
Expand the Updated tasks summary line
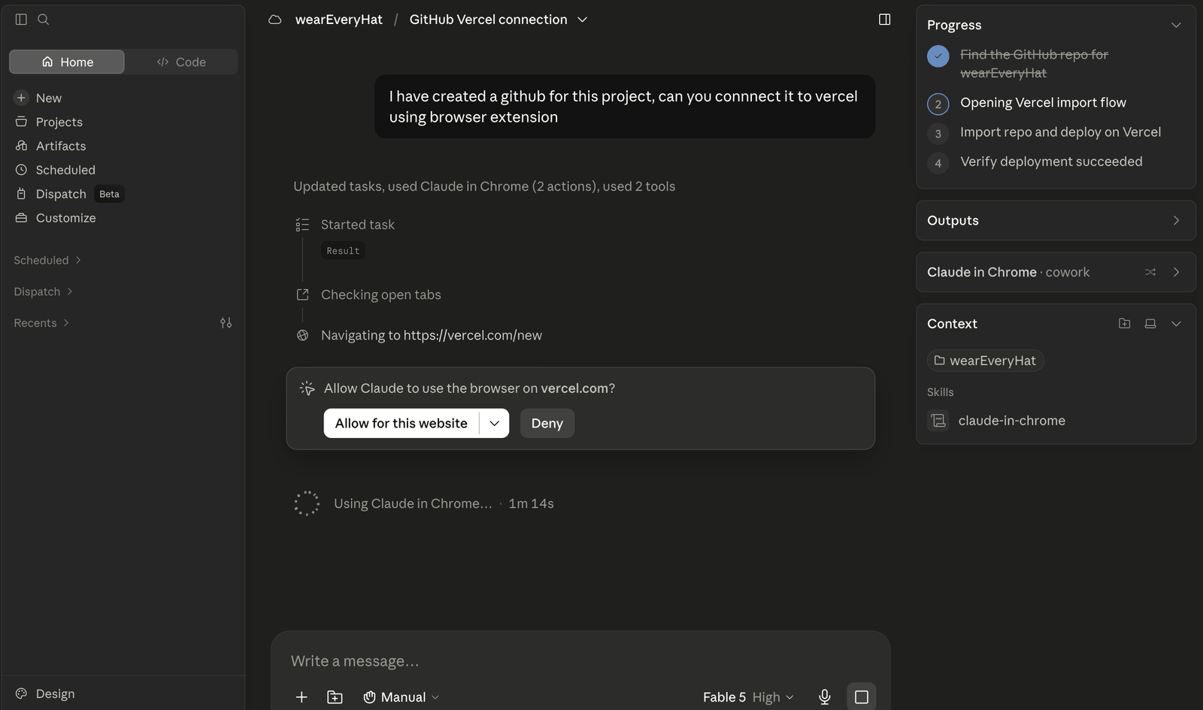[484, 186]
